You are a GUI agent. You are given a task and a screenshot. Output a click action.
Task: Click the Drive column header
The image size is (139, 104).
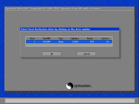[x=33, y=39]
